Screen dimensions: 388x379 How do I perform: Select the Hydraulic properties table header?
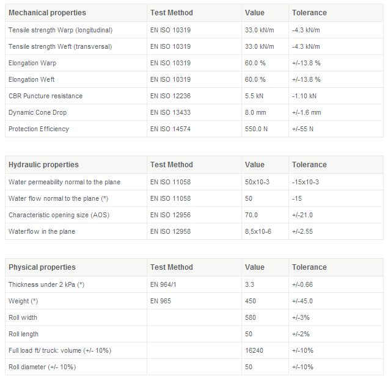click(43, 165)
